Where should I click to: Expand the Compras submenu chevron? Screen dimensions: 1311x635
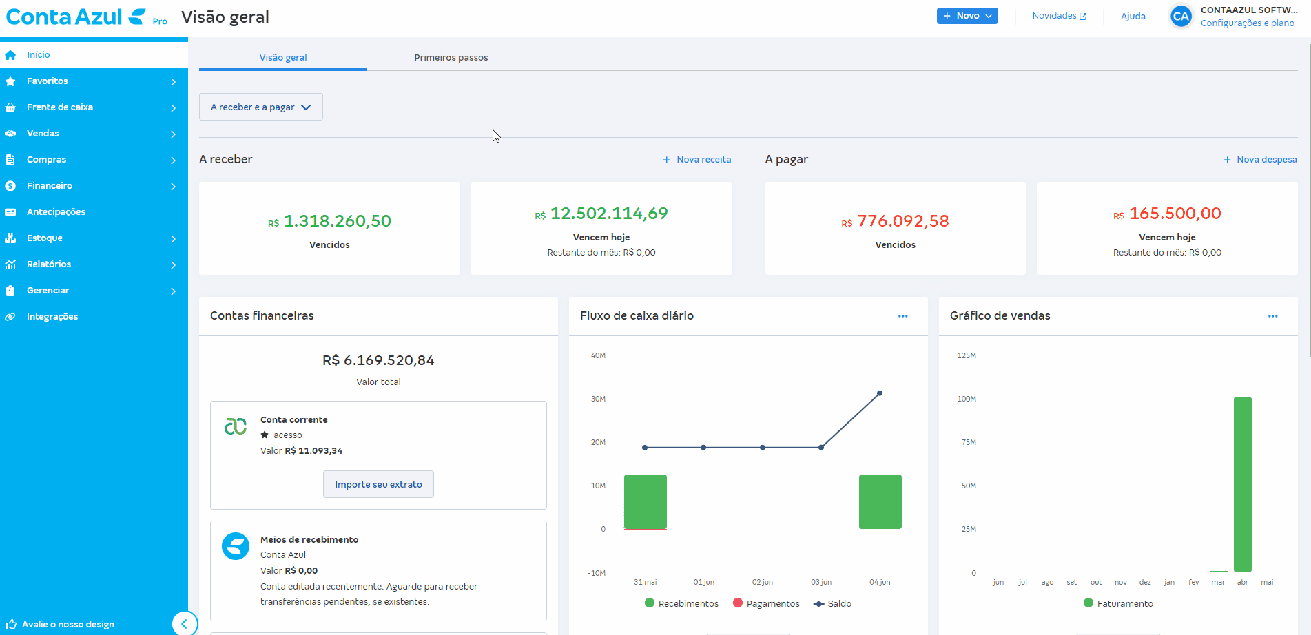[173, 160]
